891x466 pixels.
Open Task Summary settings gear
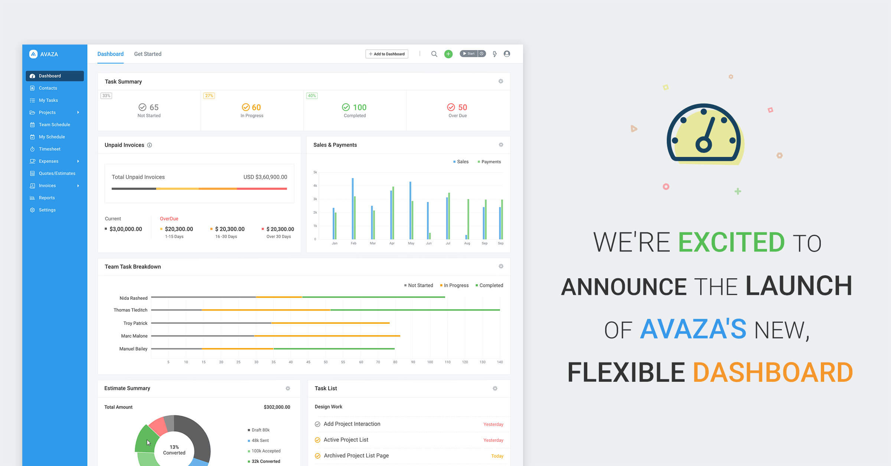pos(501,81)
